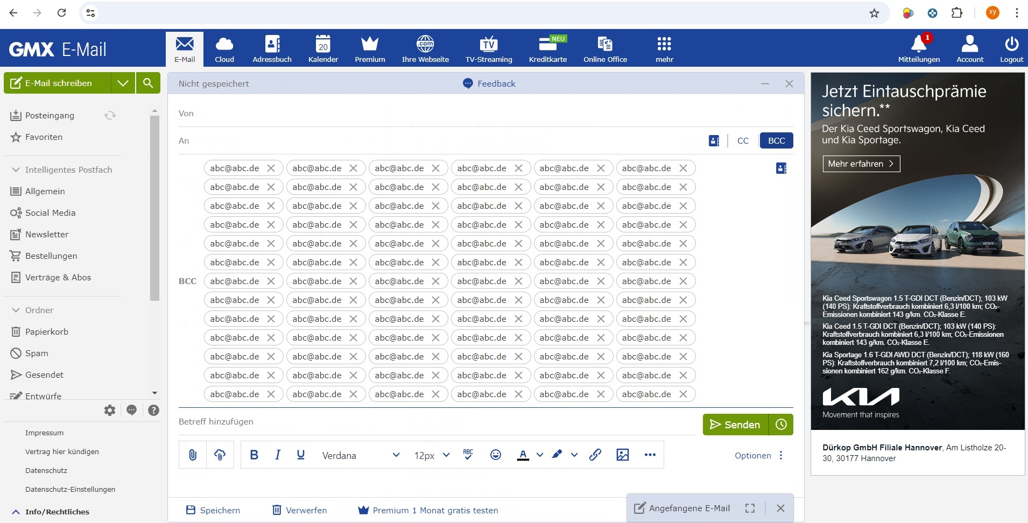Viewport: 1028px width, 523px height.
Task: Apply the text color A swatch
Action: (x=523, y=455)
